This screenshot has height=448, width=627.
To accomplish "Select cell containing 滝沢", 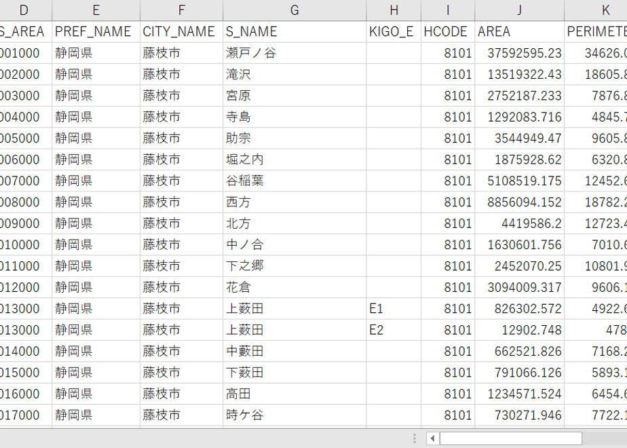I will pyautogui.click(x=294, y=74).
